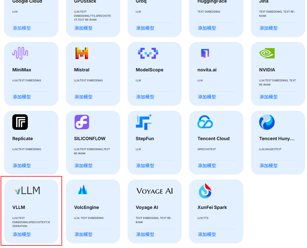The height and width of the screenshot is (248, 307).
Task: Add model for Groq
Action: (145, 28)
